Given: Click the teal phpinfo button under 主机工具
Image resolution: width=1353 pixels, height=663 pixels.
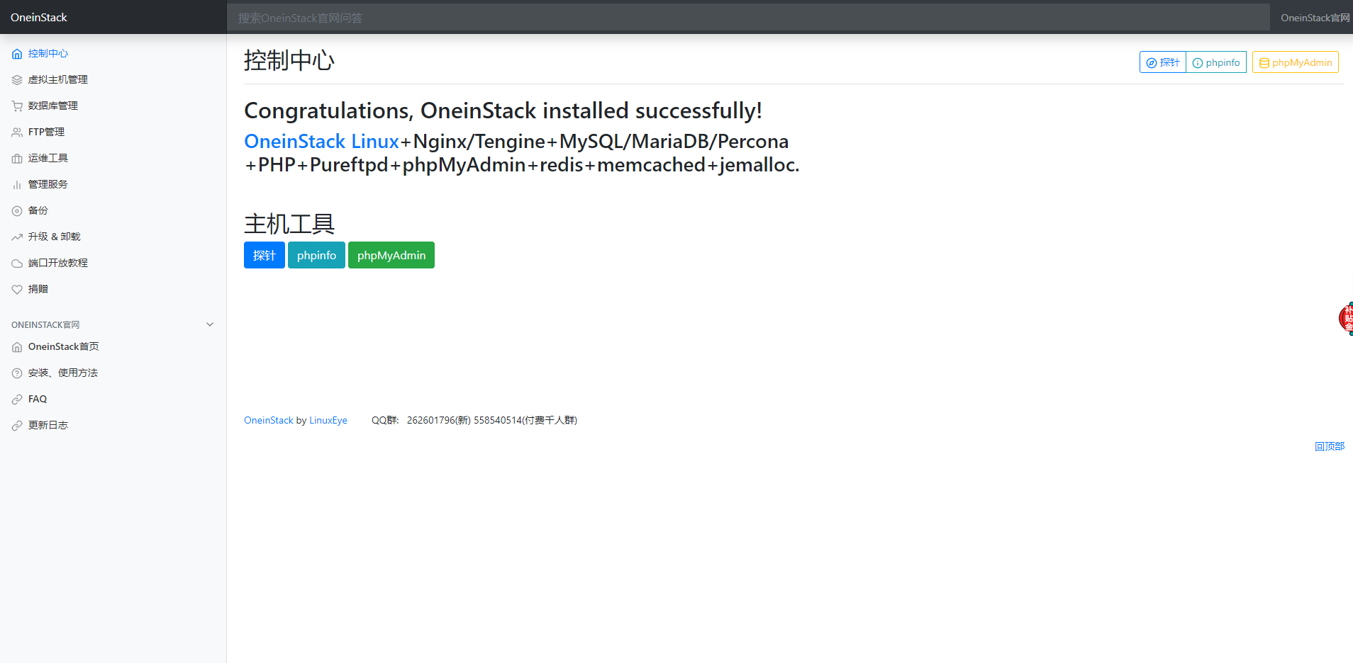Looking at the screenshot, I should tap(316, 255).
